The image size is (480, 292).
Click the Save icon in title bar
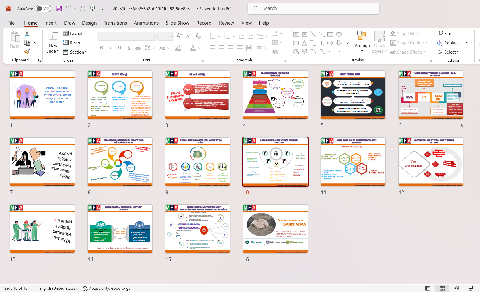[59, 9]
